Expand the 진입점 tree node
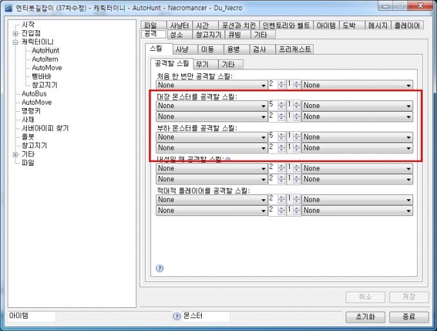This screenshot has height=331, width=437. point(15,33)
